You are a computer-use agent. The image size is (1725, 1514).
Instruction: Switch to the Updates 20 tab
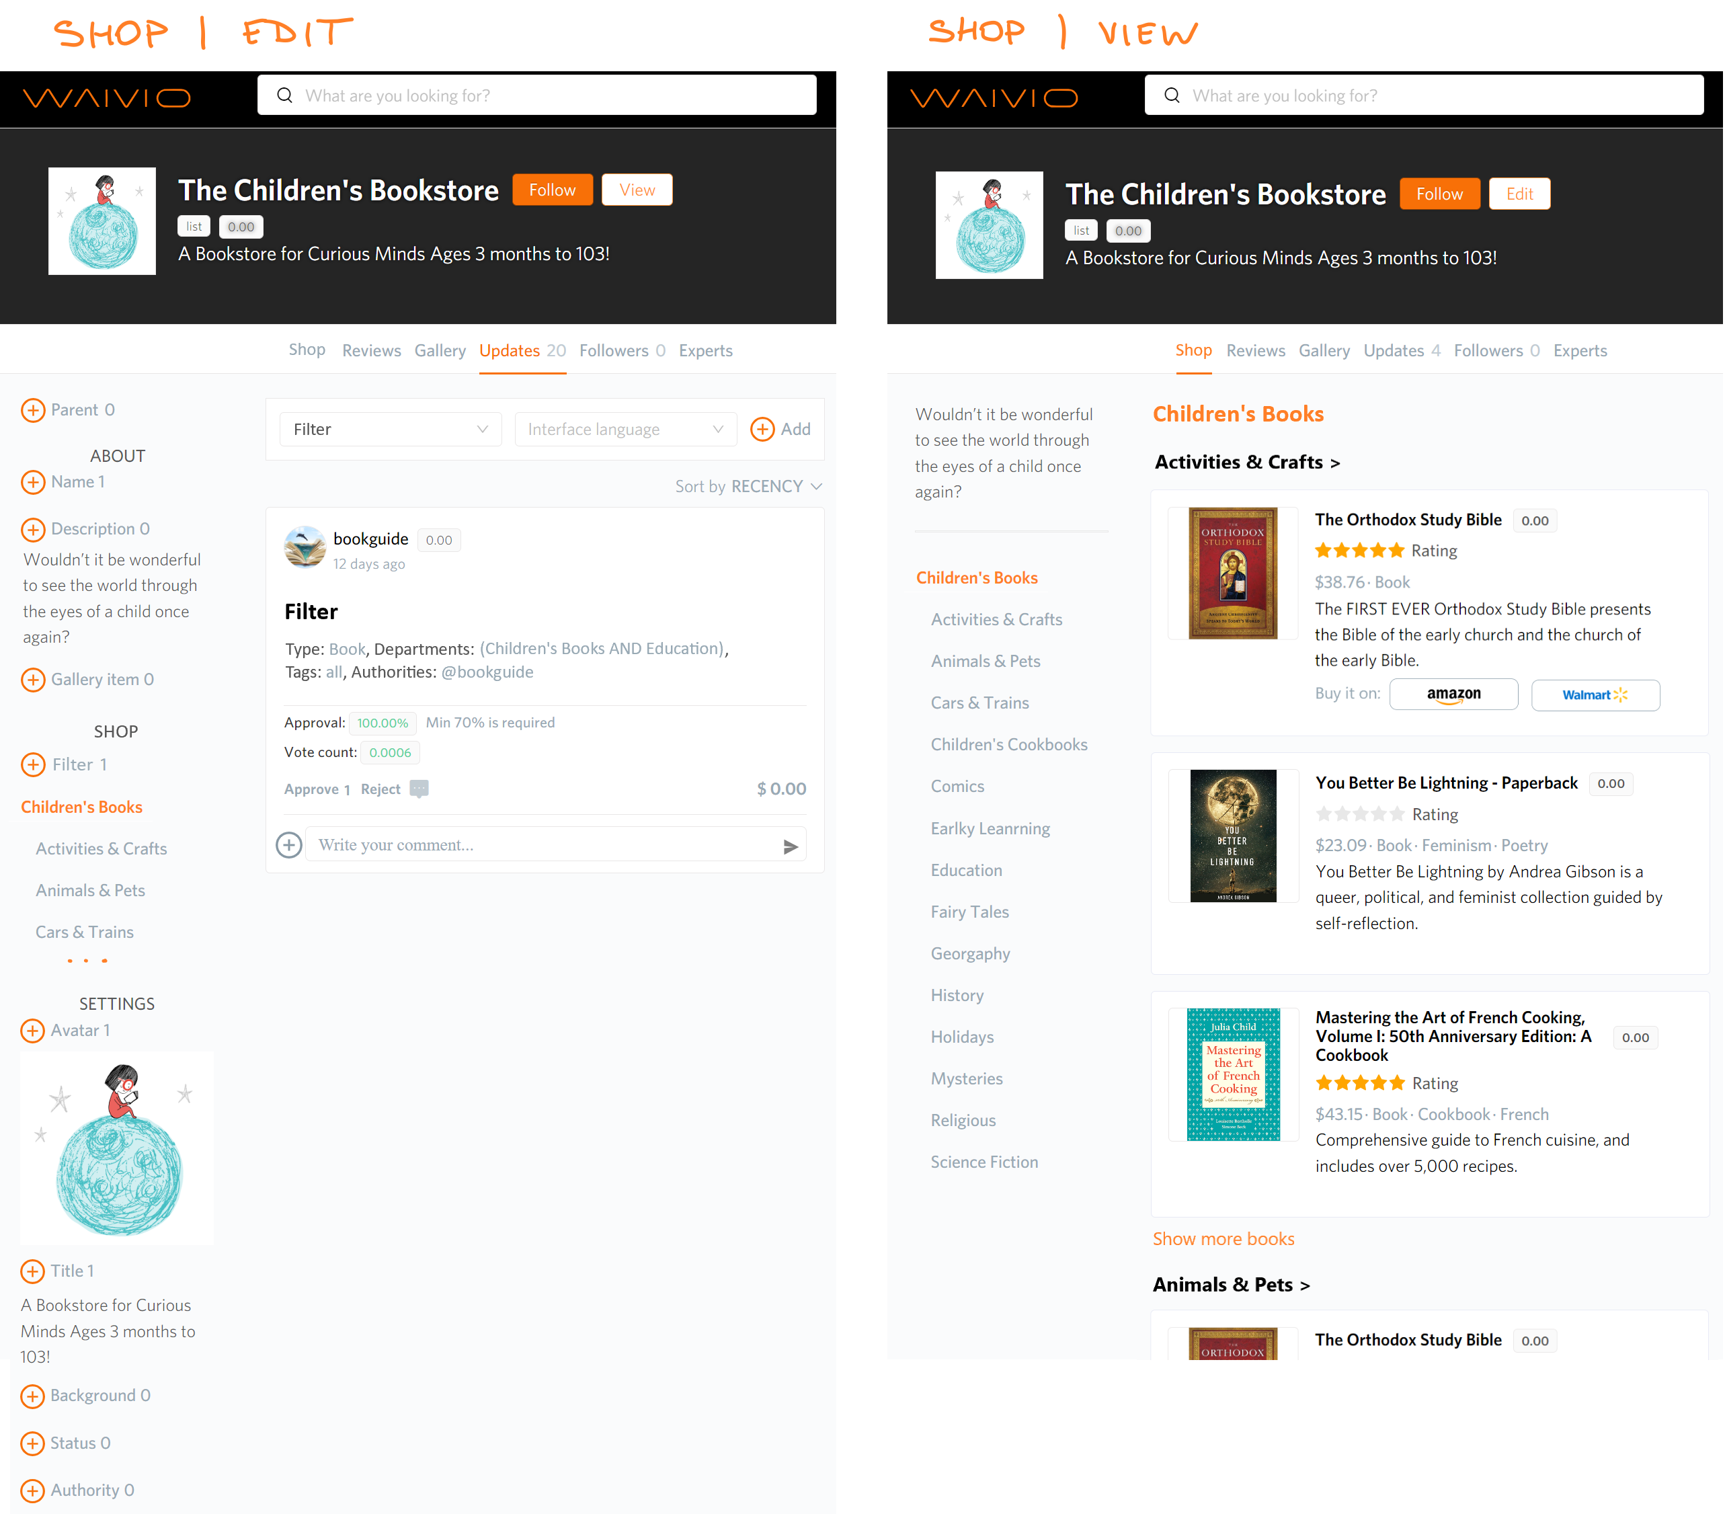coord(522,351)
